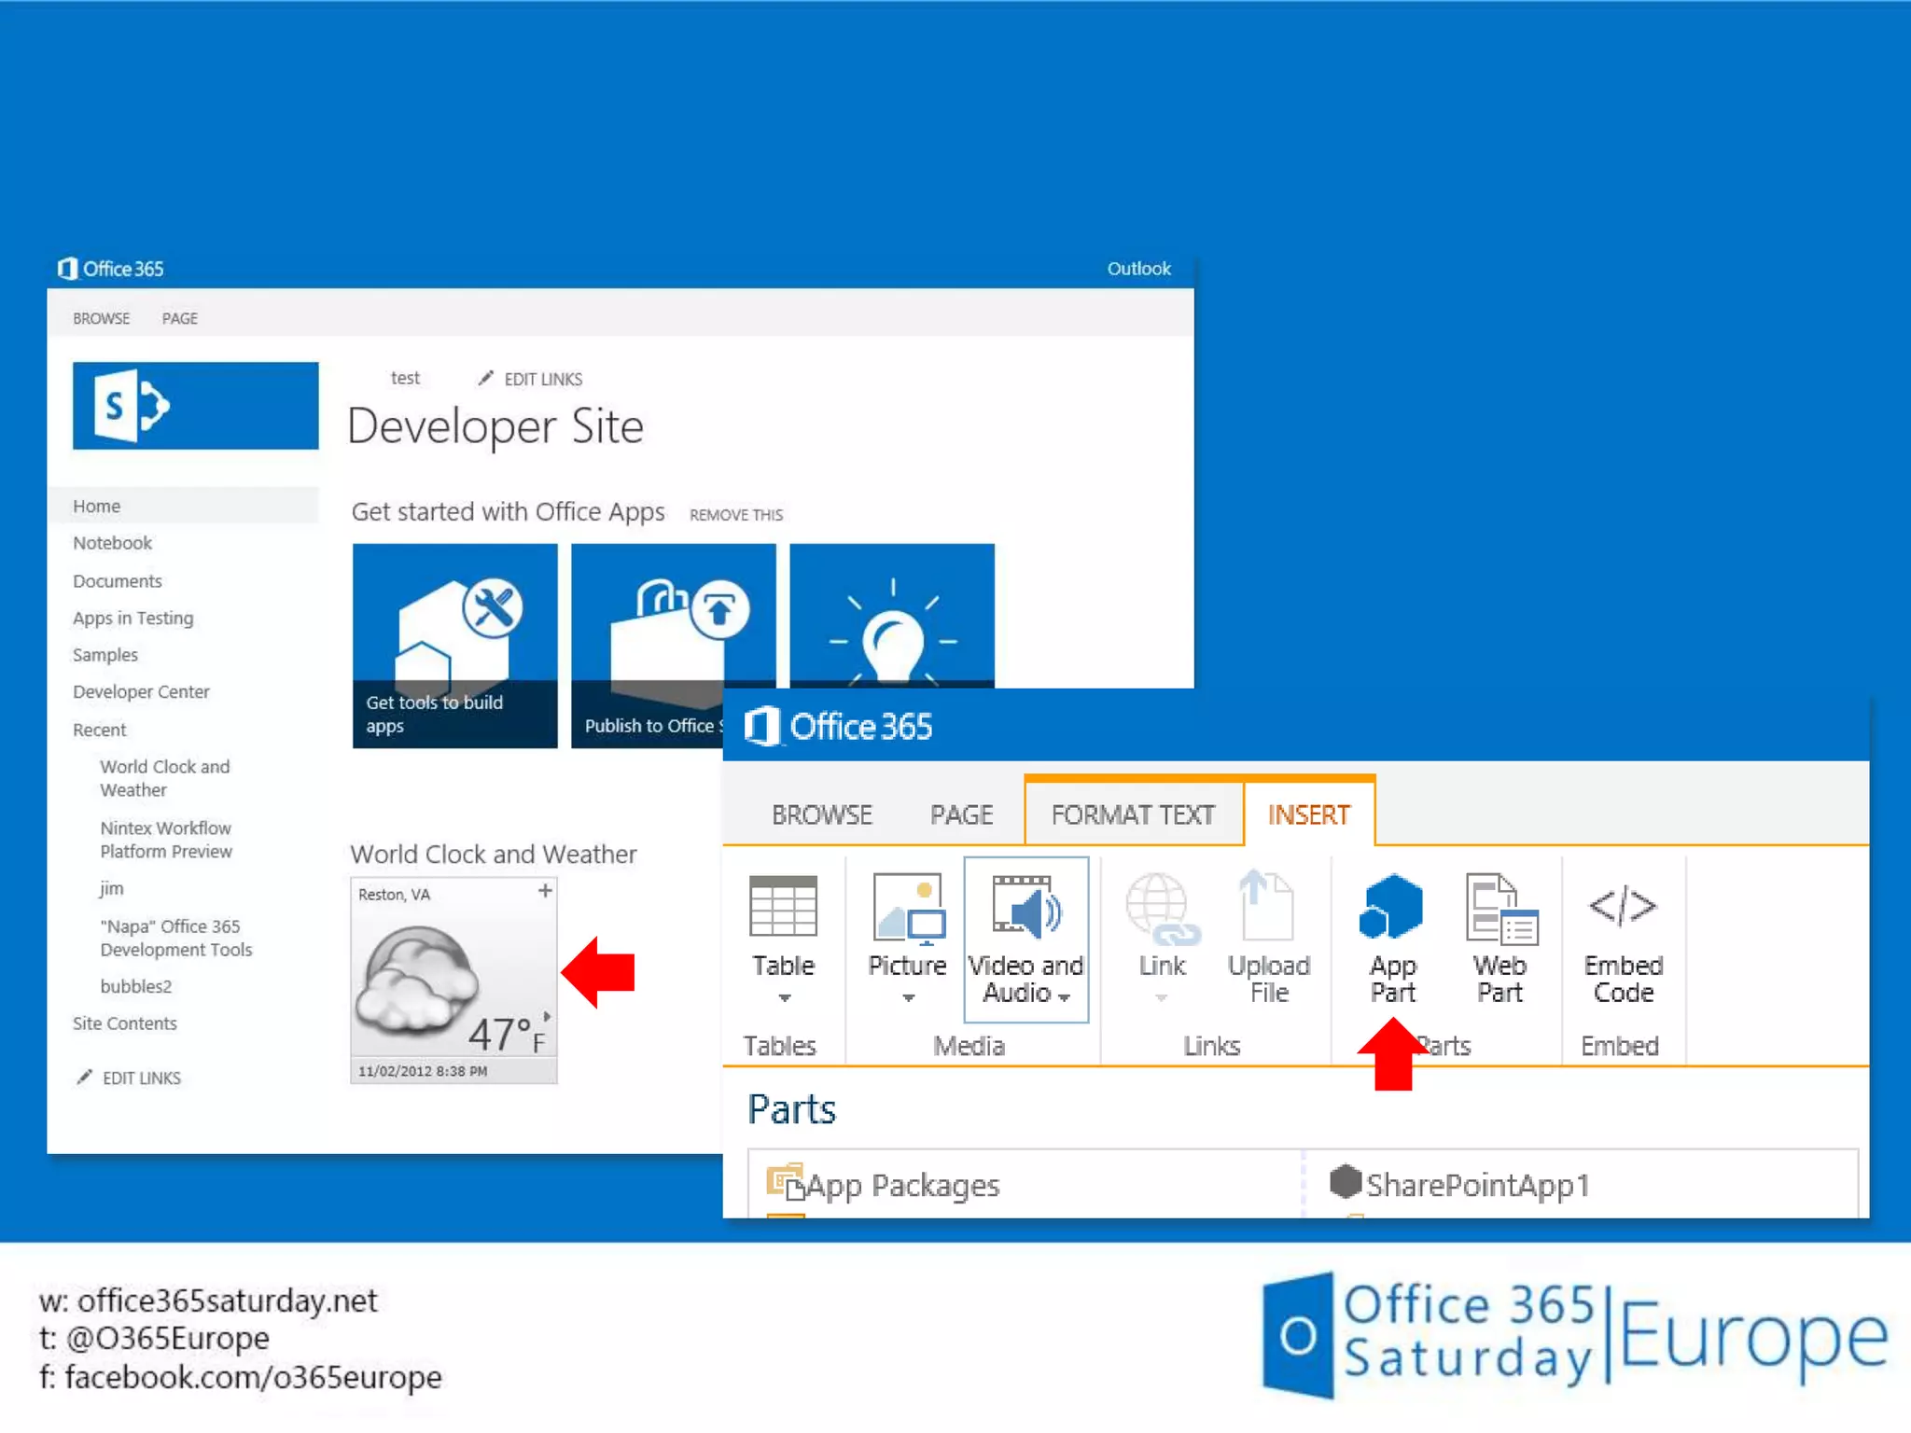
Task: Click the SharePoint logo tile
Action: coord(195,406)
